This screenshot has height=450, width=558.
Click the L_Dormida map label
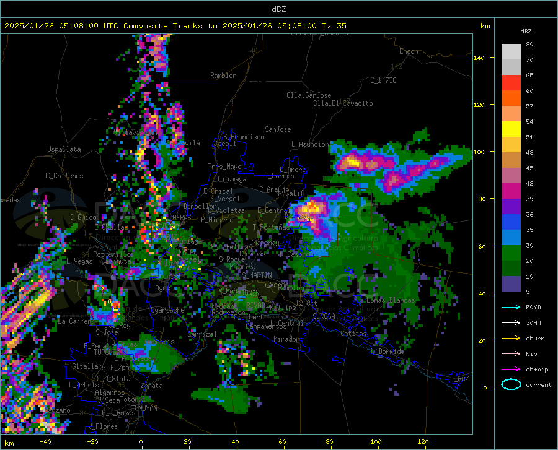(x=387, y=352)
